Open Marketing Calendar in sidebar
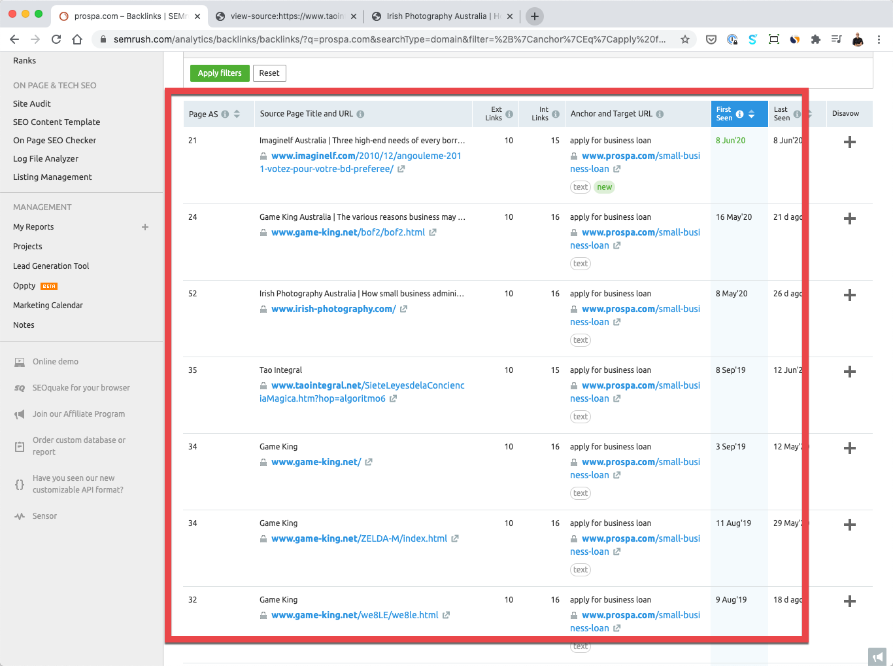 coord(48,306)
